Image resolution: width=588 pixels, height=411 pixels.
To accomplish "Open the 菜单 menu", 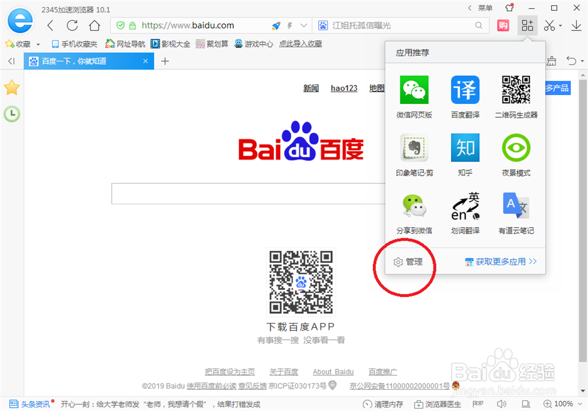I will click(485, 8).
